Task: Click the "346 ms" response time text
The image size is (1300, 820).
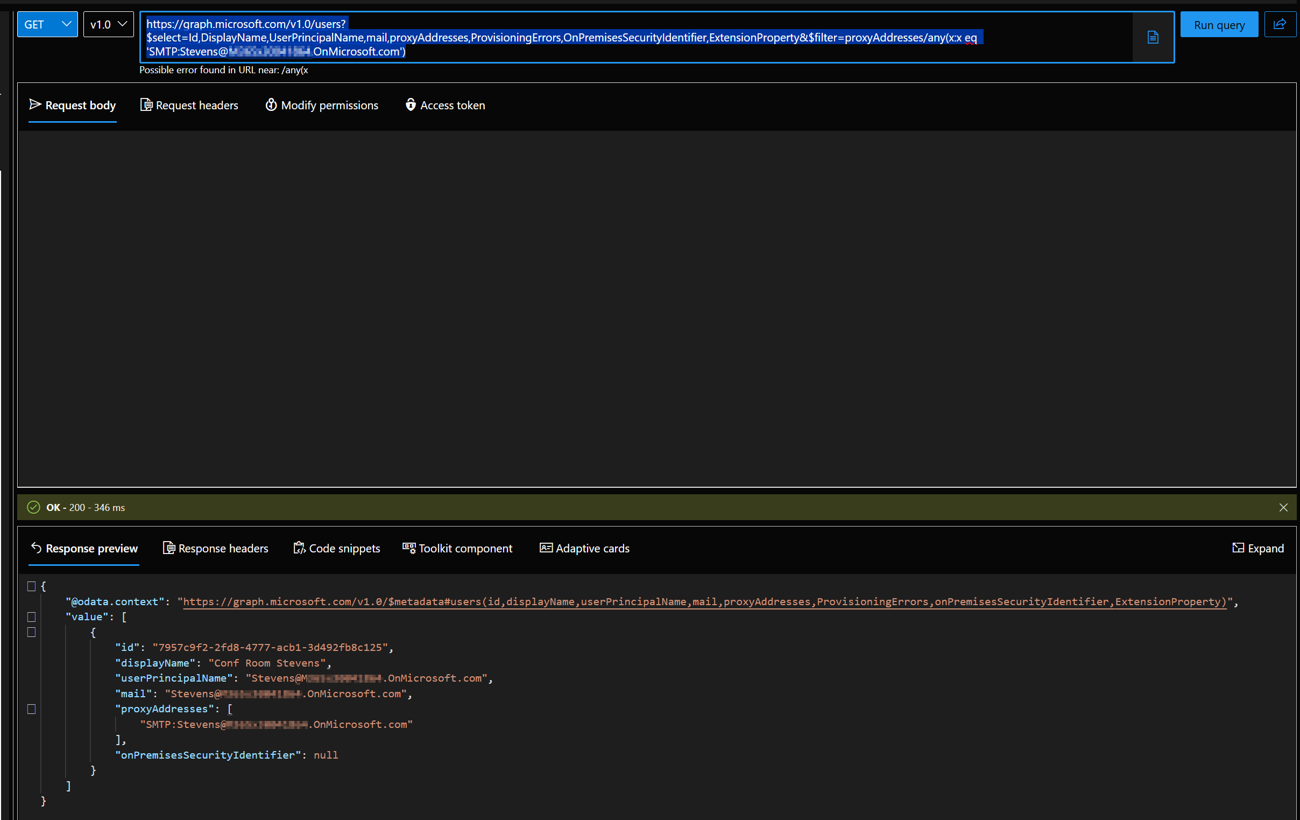Action: pyautogui.click(x=109, y=508)
